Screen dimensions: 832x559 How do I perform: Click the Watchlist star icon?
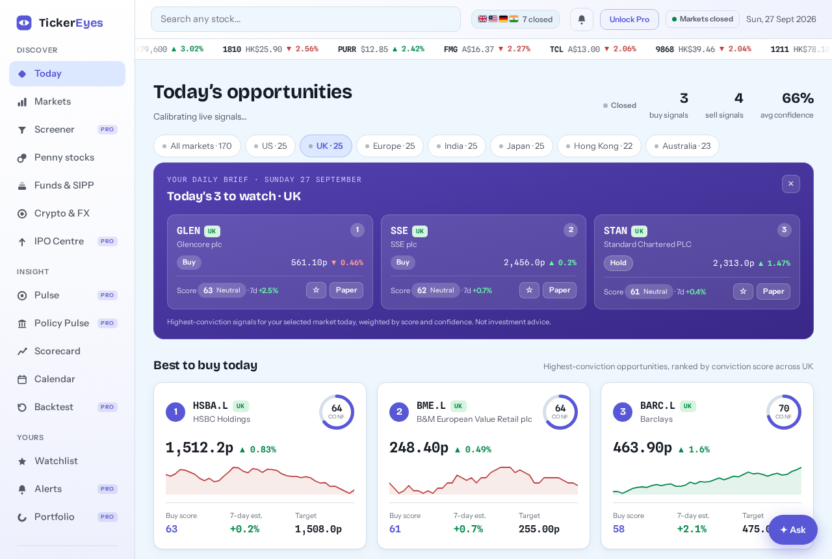(x=22, y=461)
